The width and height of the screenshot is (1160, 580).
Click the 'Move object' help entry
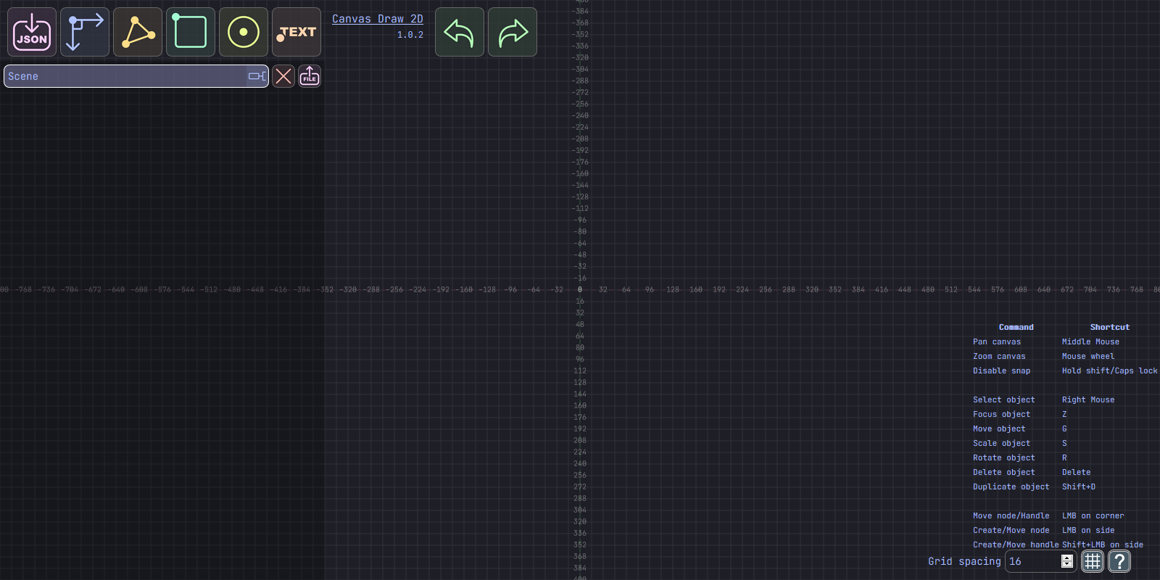click(999, 428)
